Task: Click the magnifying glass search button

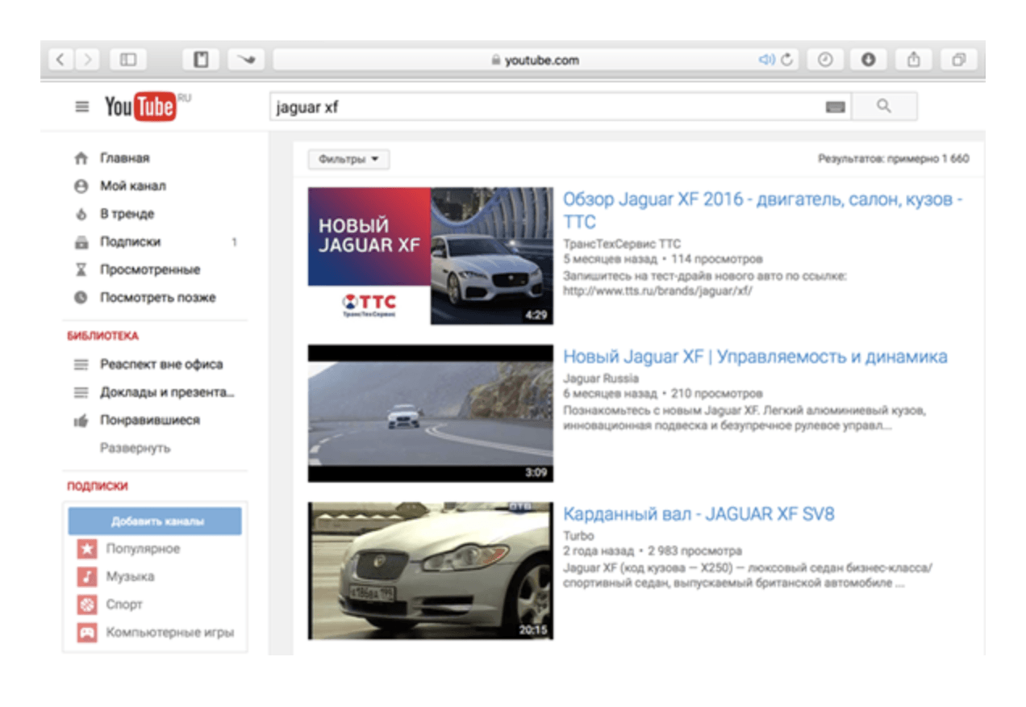Action: [884, 107]
